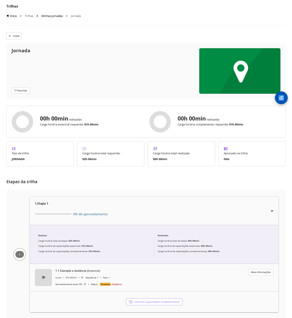Click the map icon above Tipo da trilha
Viewport: 292px width, 318px height.
pos(14,148)
